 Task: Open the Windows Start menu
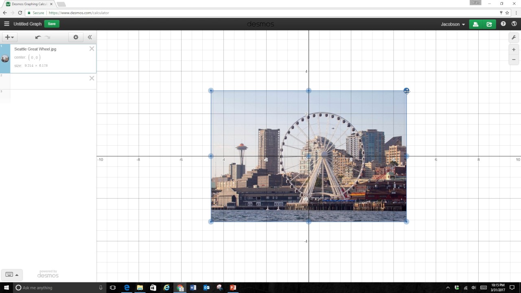(x=7, y=288)
